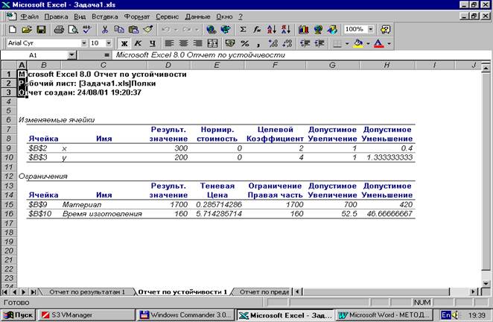Click the Save floppy disk icon
This screenshot has width=493, height=322.
click(x=41, y=30)
